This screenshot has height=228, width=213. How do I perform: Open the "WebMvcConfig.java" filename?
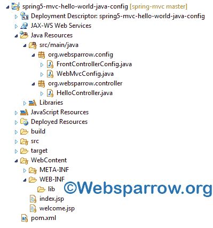pos(85,74)
